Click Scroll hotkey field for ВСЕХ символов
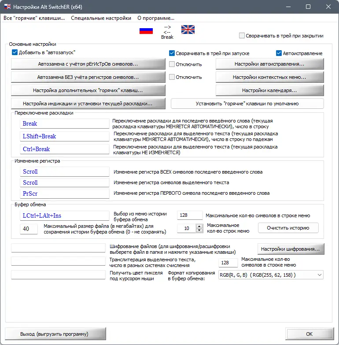 [x=65, y=172]
